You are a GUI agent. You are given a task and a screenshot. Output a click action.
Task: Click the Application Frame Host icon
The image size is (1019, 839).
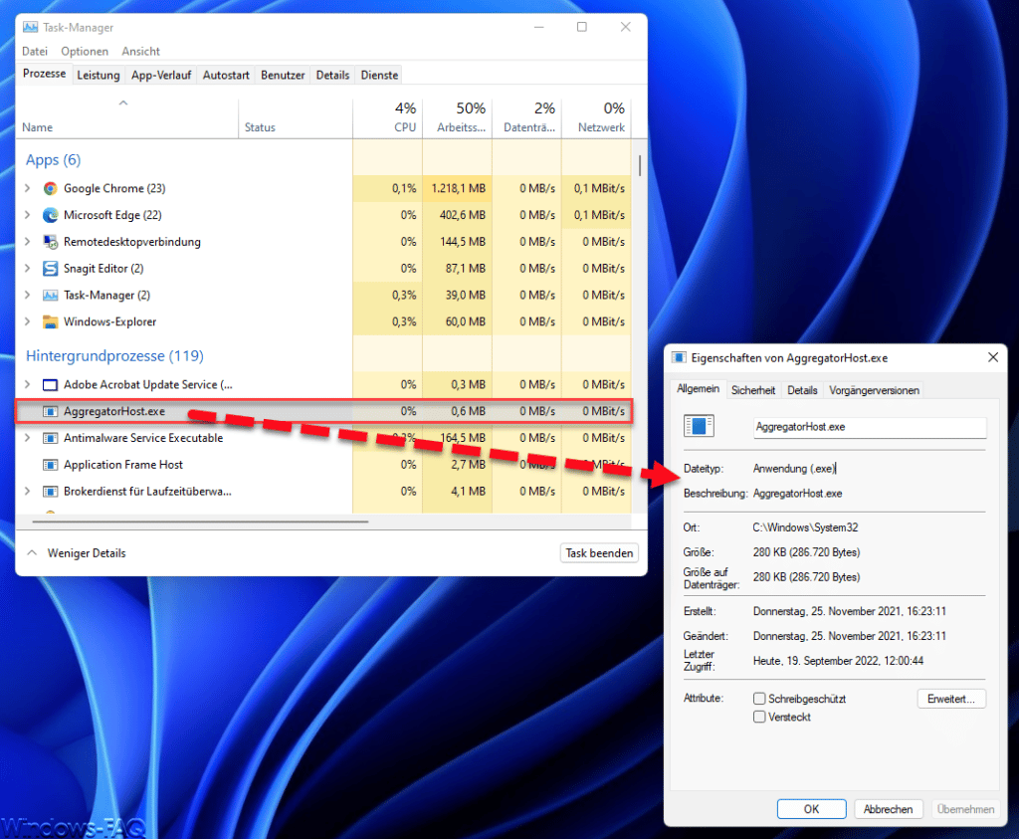[50, 465]
